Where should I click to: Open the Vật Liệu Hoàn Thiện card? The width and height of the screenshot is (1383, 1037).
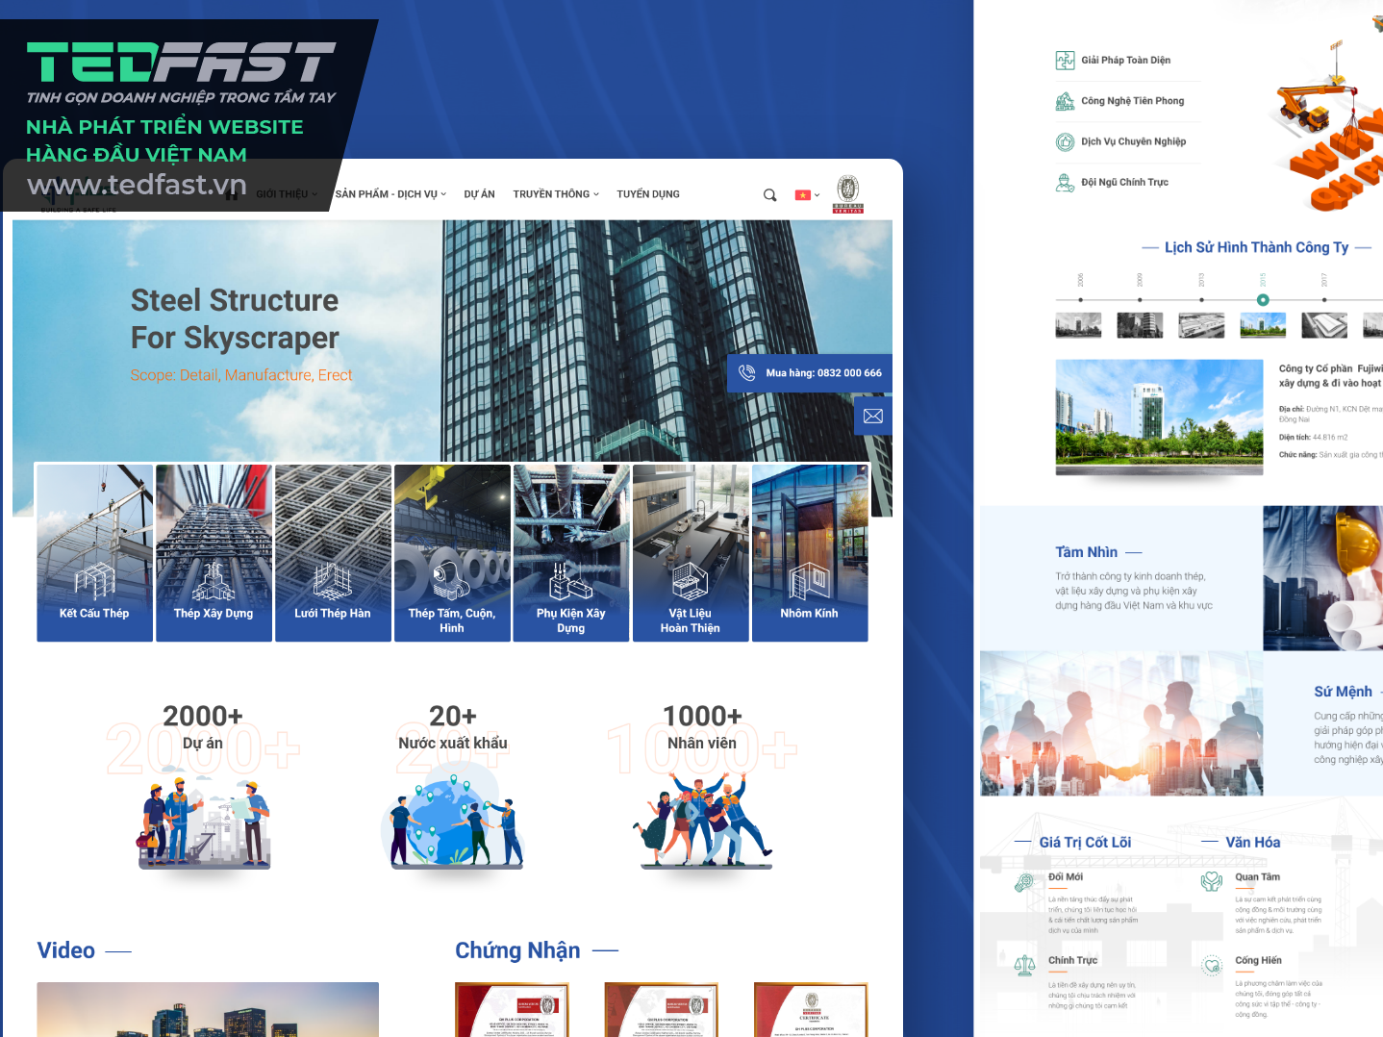pos(691,553)
